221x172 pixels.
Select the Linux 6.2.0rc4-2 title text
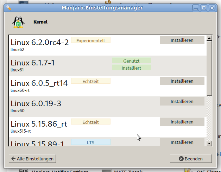coord(40,42)
